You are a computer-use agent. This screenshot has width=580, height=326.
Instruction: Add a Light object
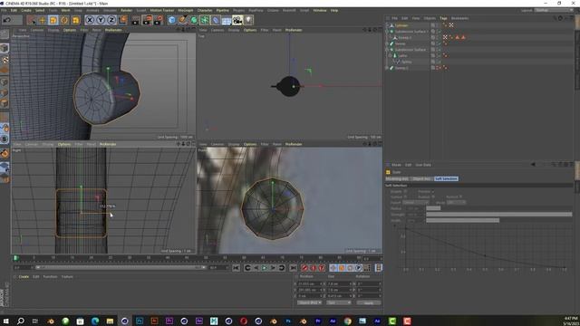(248, 20)
